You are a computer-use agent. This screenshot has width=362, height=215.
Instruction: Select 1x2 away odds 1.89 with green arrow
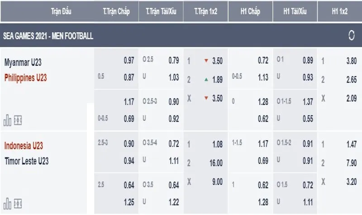(x=217, y=80)
